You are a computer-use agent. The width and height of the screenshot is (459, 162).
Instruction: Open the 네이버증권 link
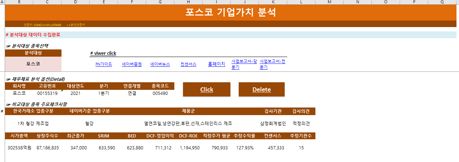(x=132, y=64)
